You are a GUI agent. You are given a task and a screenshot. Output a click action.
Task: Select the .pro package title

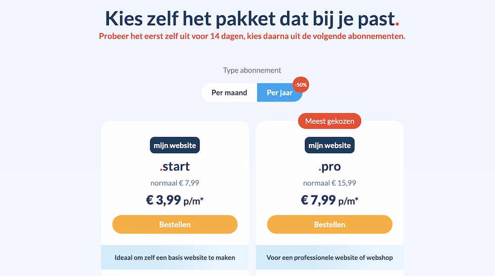(x=330, y=166)
